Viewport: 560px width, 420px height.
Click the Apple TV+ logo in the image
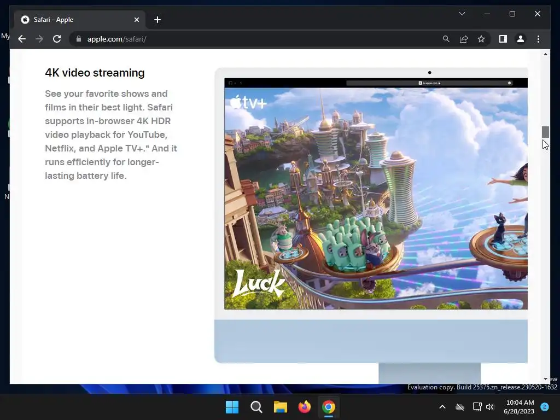pyautogui.click(x=248, y=102)
